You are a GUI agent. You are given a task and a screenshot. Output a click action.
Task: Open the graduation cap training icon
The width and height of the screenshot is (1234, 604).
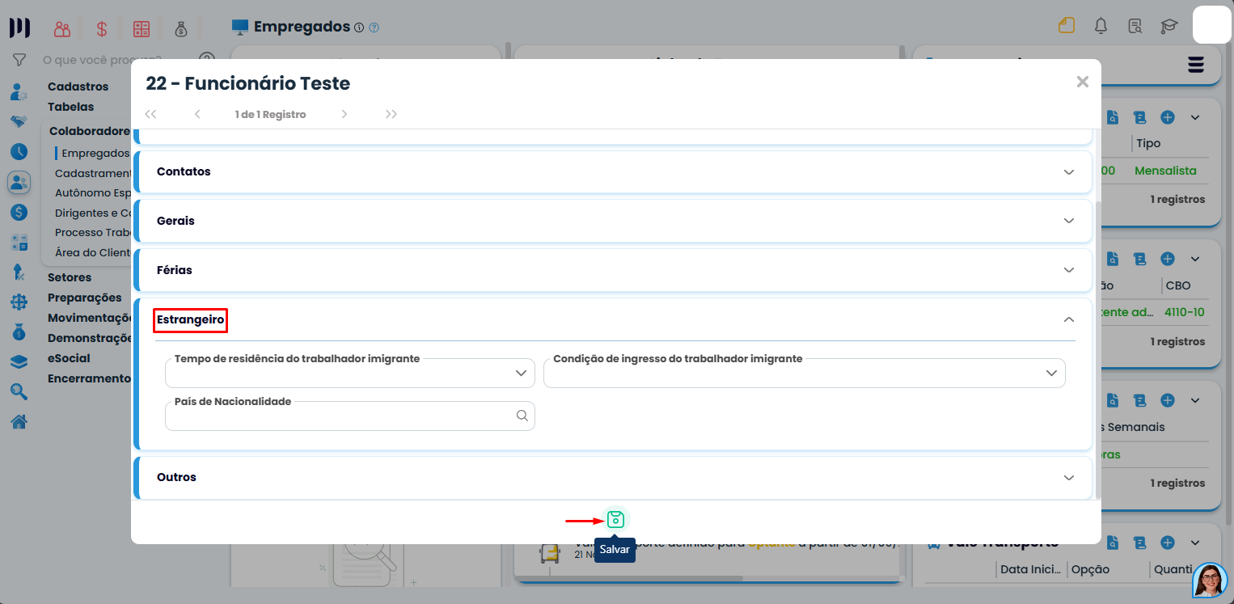pos(1169,26)
